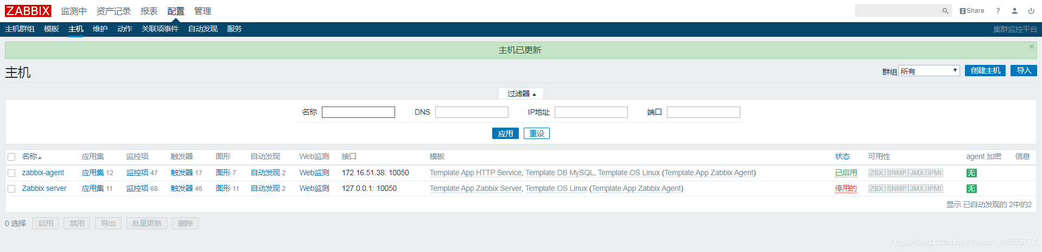Select the 主机 submenu tab
Screen dimensions: 1042x252
point(76,29)
